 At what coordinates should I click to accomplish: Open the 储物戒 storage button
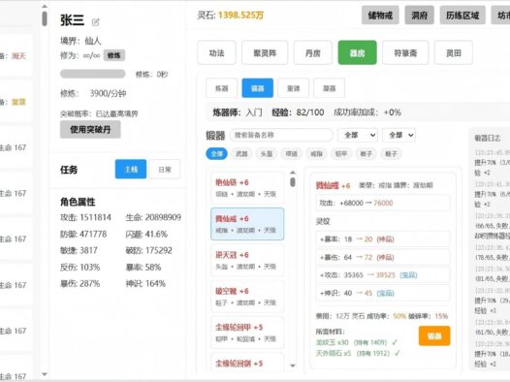pos(380,15)
